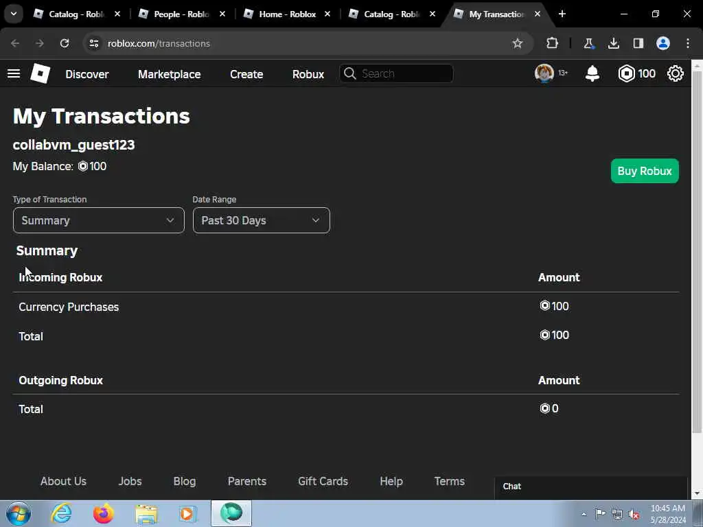Open the Create nav item
703x527 pixels.
coord(246,74)
